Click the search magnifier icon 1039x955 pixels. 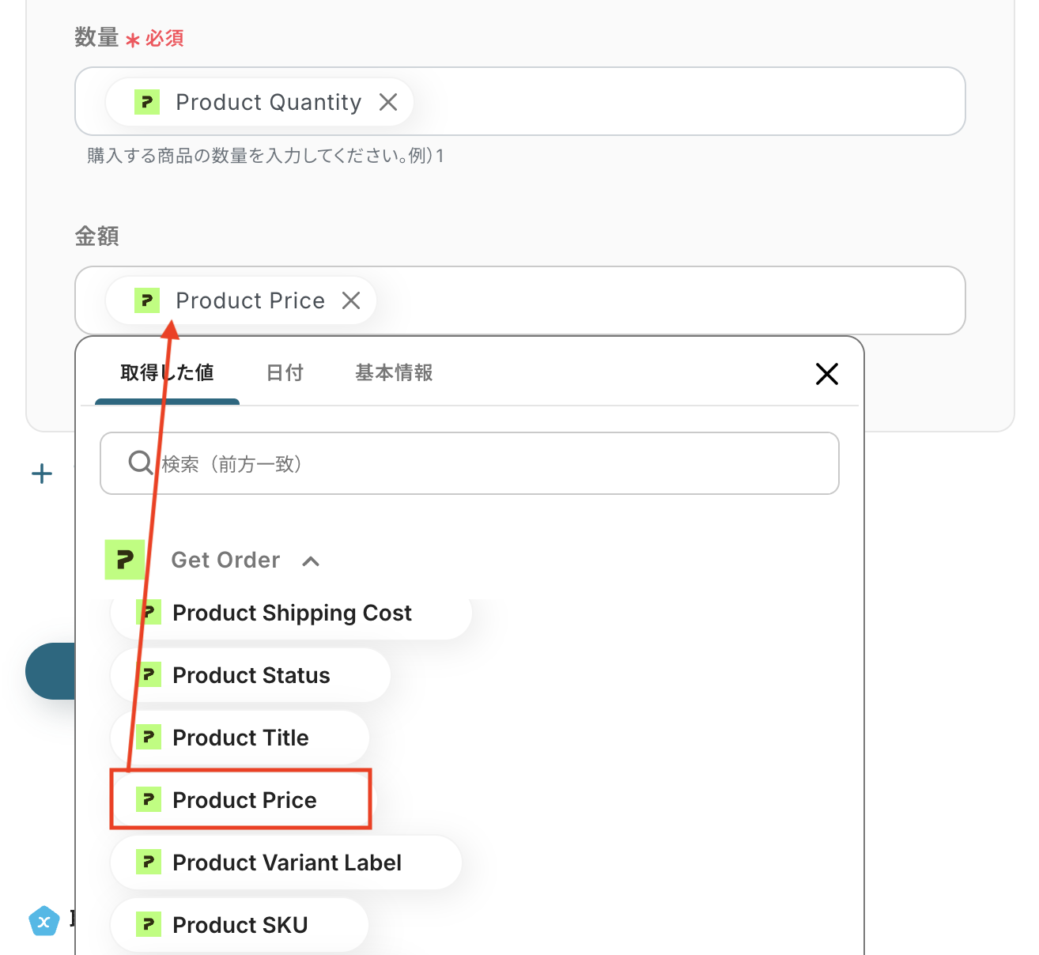tap(140, 462)
